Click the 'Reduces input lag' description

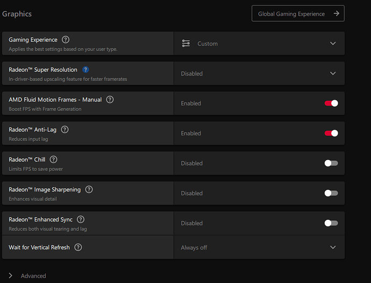tap(28, 139)
